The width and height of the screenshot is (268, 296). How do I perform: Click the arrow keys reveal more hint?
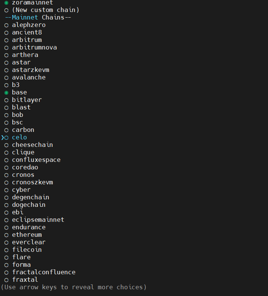pyautogui.click(x=74, y=287)
